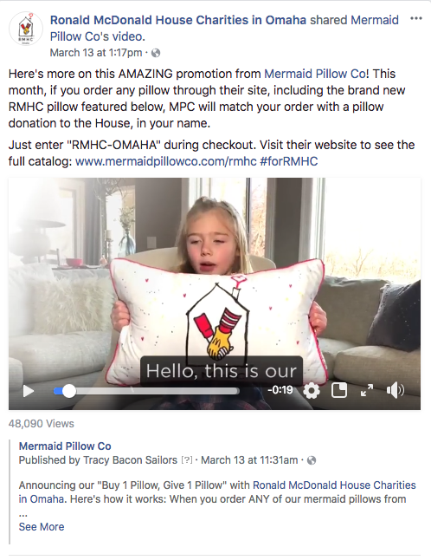This screenshot has height=560, width=431.
Task: Click the [?] icon beside Tracy Bacon Sailors
Action: coord(187,460)
